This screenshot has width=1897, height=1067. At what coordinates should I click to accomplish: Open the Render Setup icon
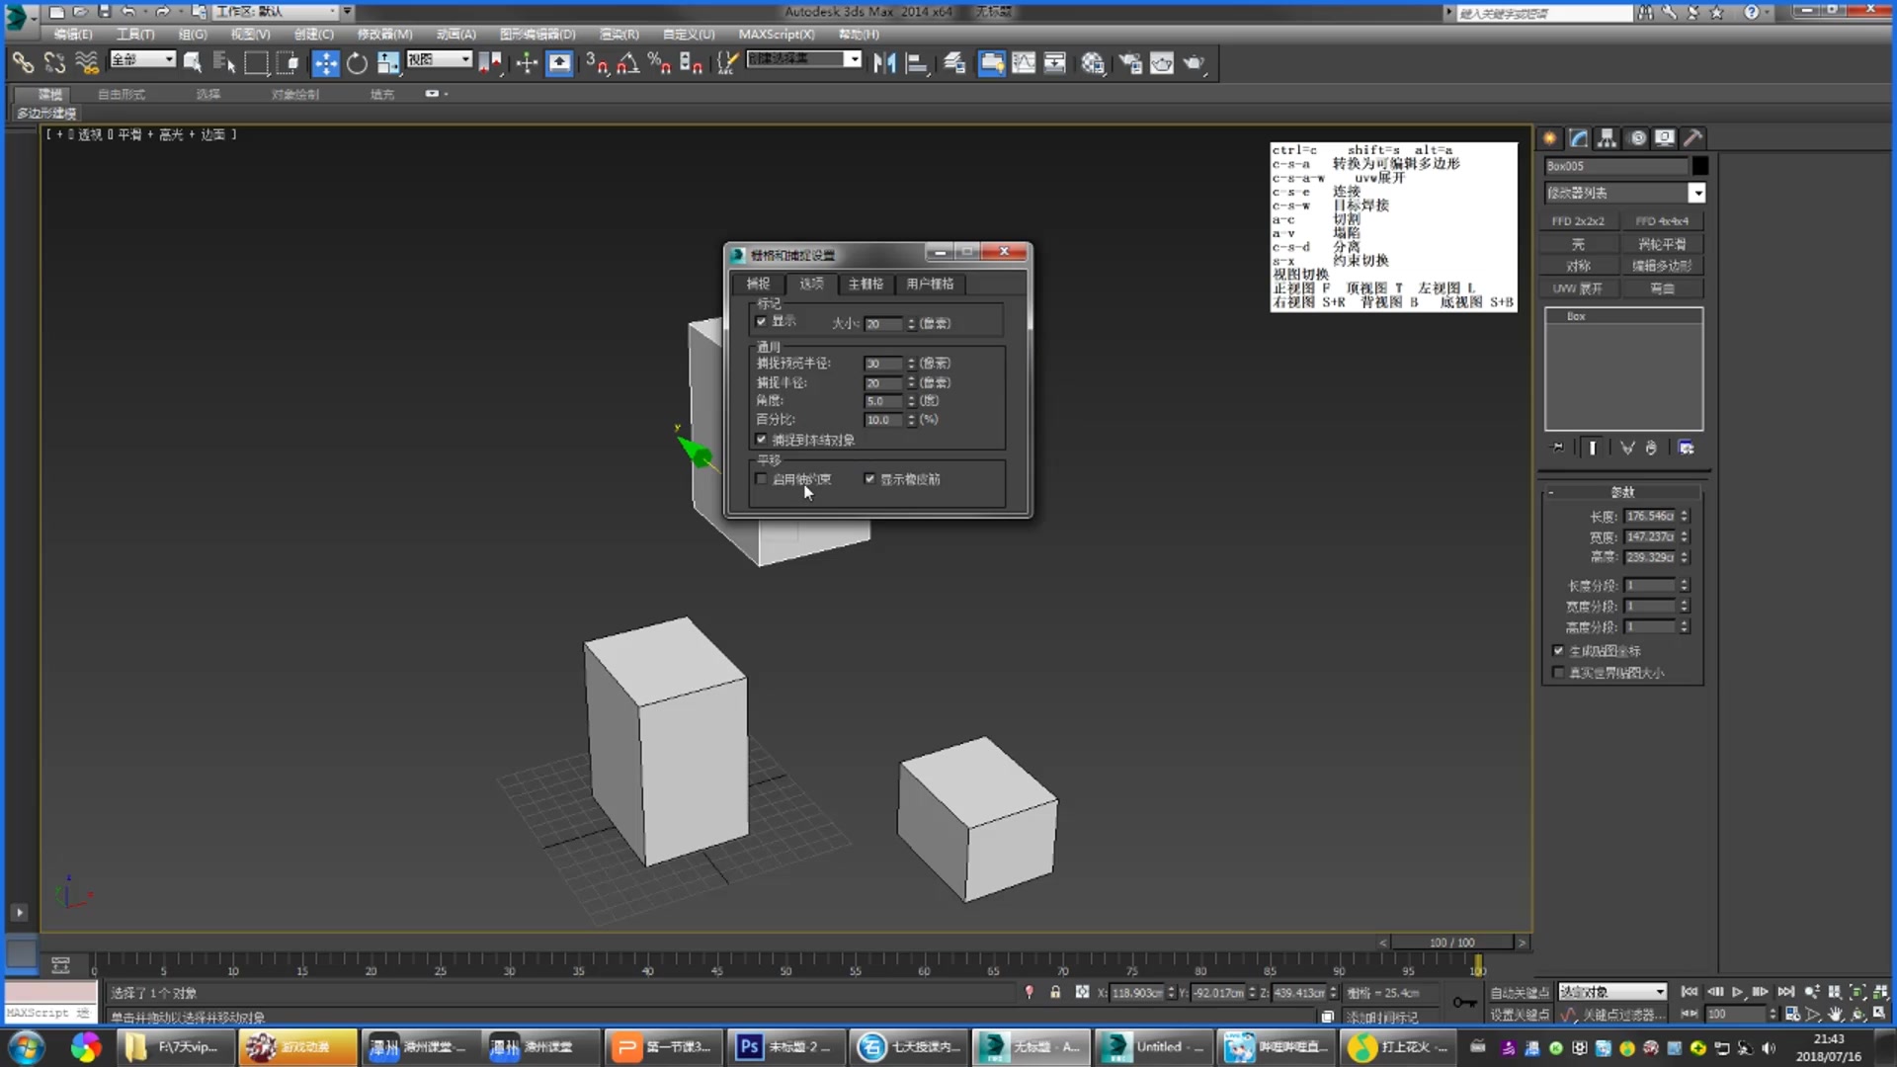pyautogui.click(x=1131, y=62)
